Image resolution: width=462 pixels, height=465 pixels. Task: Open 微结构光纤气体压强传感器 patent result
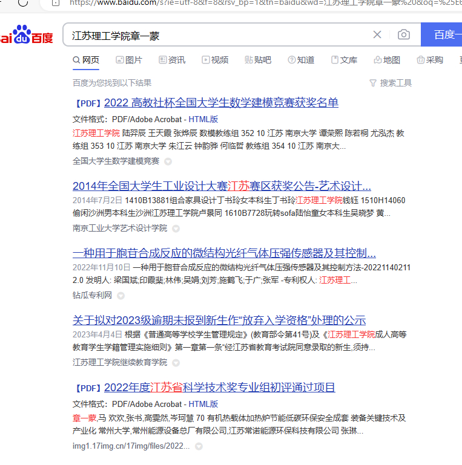[x=224, y=253]
